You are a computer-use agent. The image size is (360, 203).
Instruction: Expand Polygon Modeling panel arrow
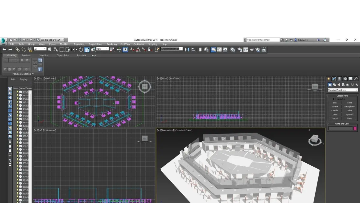coord(33,74)
